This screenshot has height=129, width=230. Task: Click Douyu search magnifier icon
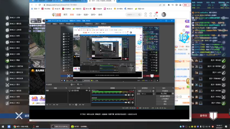(139, 15)
